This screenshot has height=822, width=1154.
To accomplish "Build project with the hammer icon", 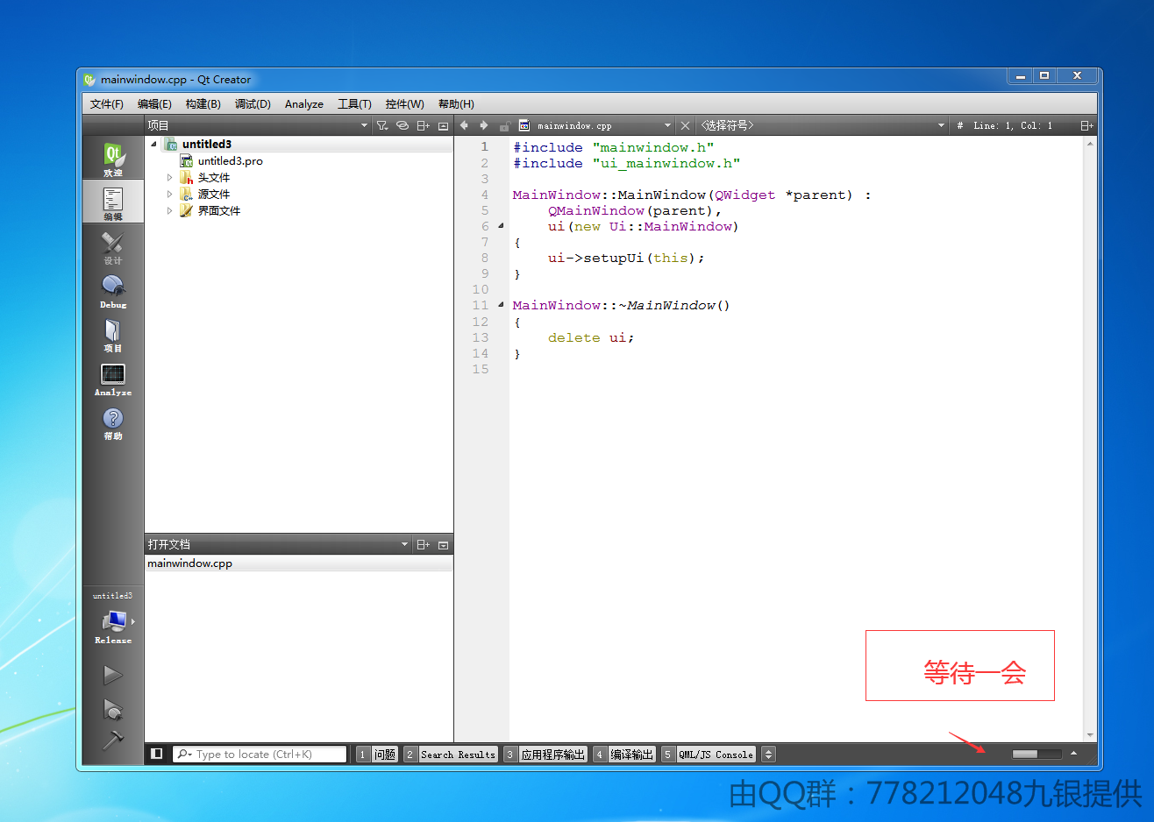I will pos(113,741).
